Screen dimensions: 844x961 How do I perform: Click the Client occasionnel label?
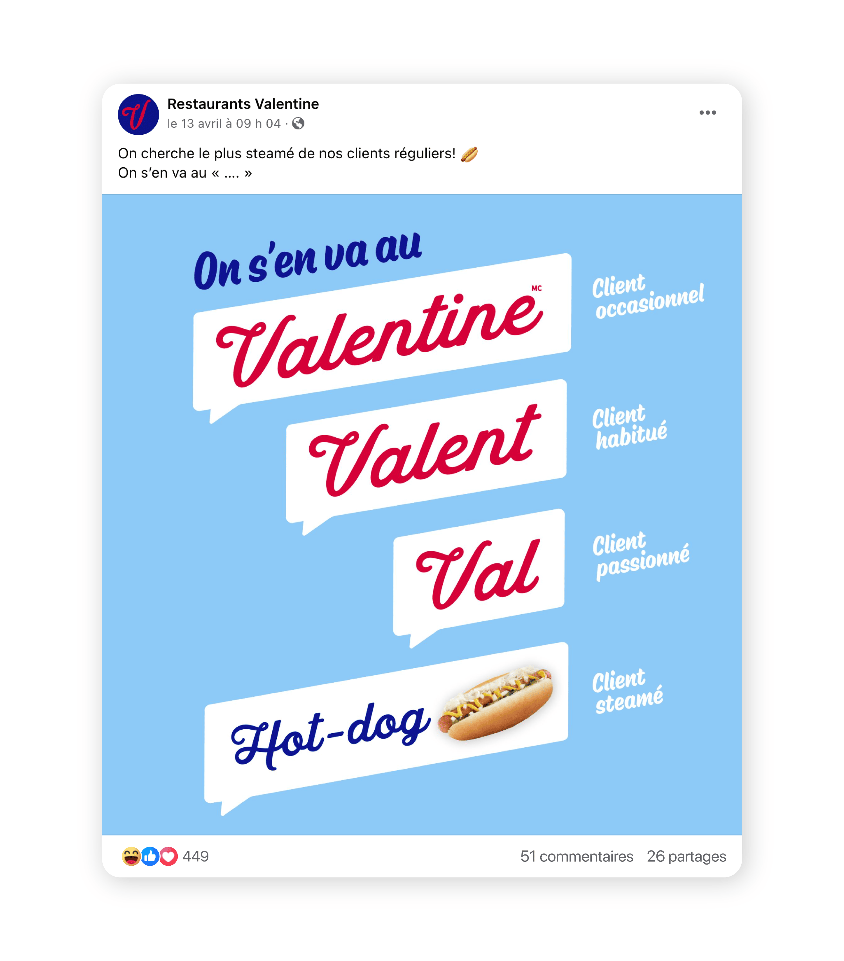point(648,296)
